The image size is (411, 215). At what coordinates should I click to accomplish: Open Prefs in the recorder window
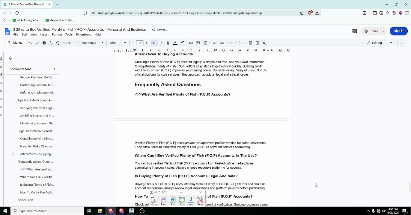pyautogui.click(x=200, y=201)
